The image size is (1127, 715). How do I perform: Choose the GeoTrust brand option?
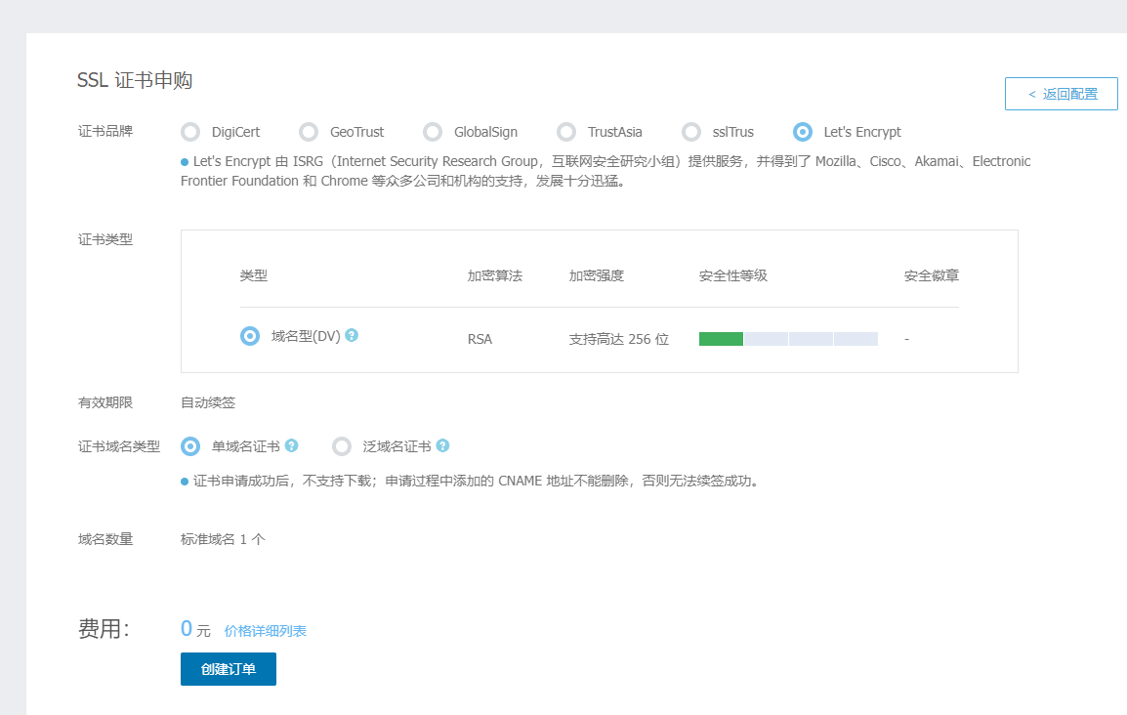(309, 132)
